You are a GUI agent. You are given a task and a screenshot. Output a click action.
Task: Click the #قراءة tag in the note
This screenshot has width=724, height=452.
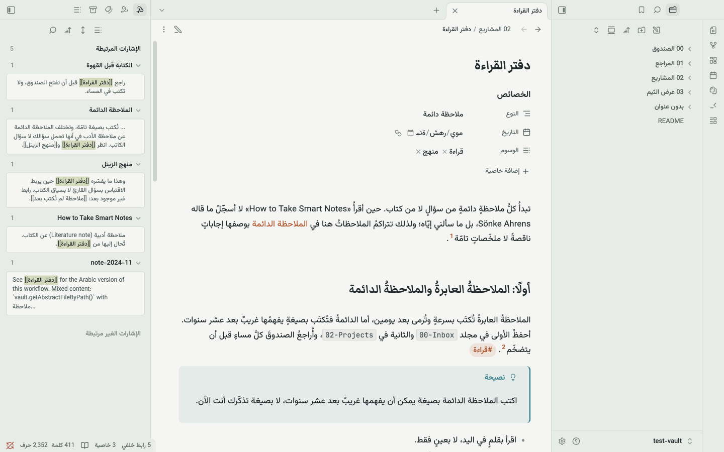(x=483, y=350)
